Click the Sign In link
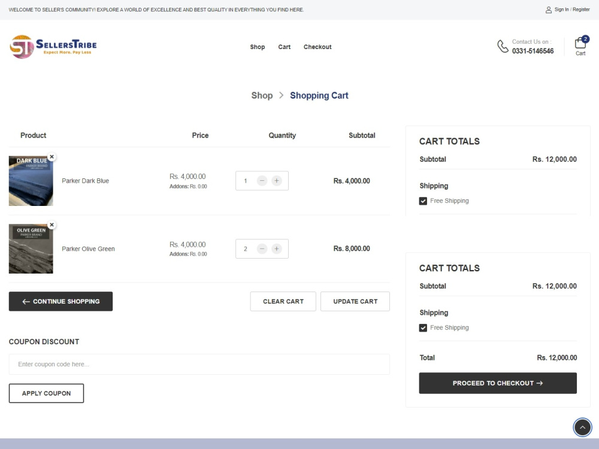Screen dimensions: 599x449 (562, 10)
